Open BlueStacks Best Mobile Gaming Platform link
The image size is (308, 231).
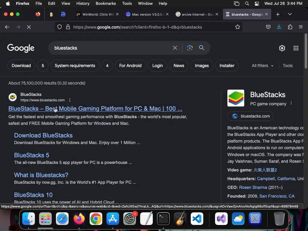click(x=95, y=109)
